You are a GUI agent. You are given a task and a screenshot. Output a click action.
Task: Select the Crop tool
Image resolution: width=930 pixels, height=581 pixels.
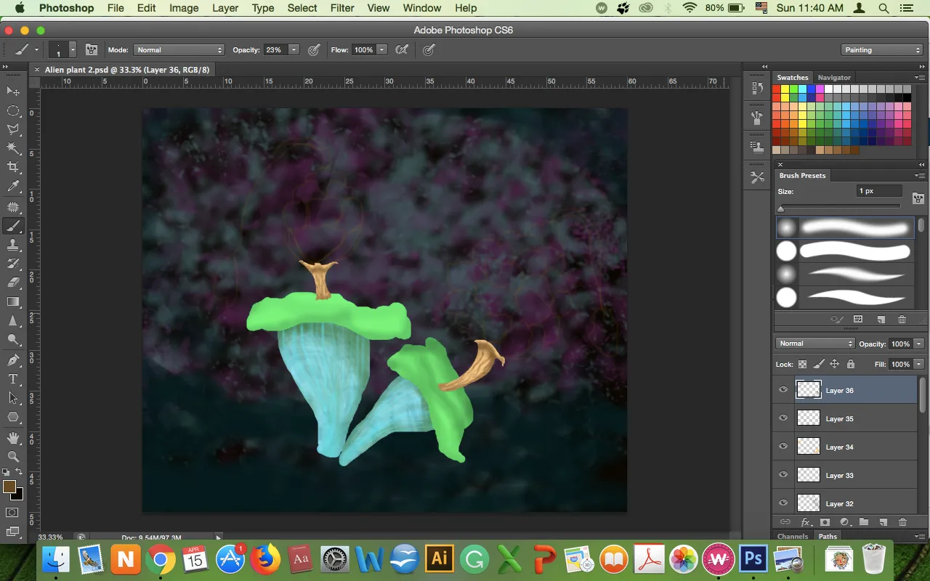(x=13, y=168)
